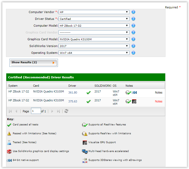Click Visualize GPU icon in 375.63 row
The height and width of the screenshot is (169, 189).
(134, 101)
